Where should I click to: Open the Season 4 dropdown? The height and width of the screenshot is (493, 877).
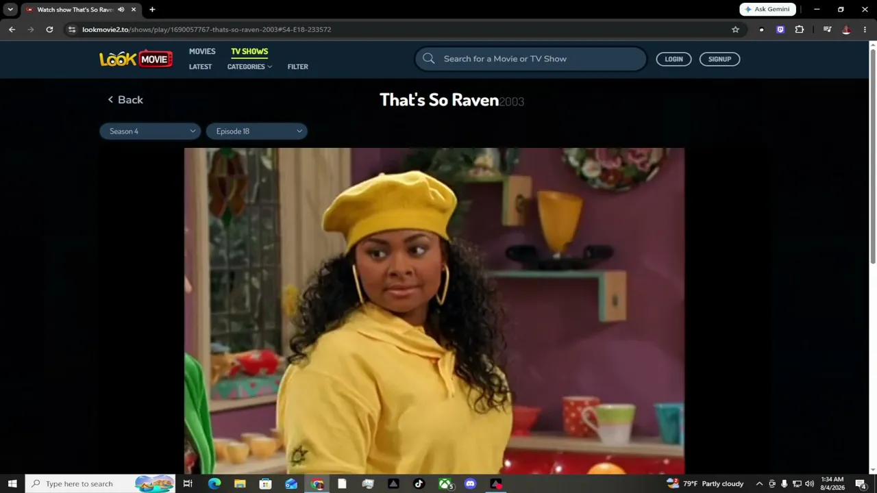(x=150, y=131)
